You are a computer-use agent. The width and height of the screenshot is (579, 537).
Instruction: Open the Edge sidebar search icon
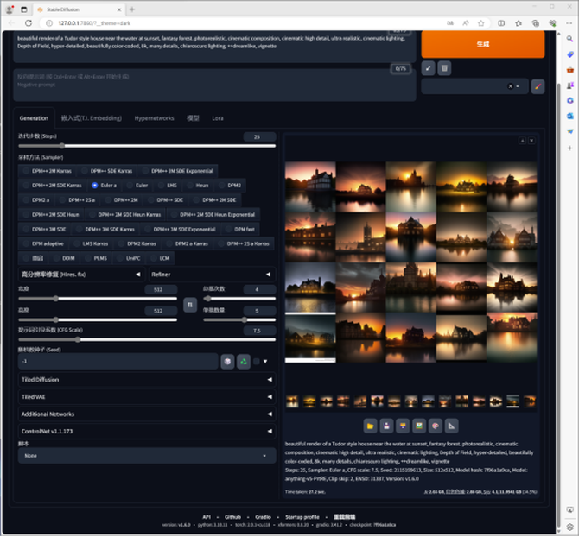click(569, 39)
